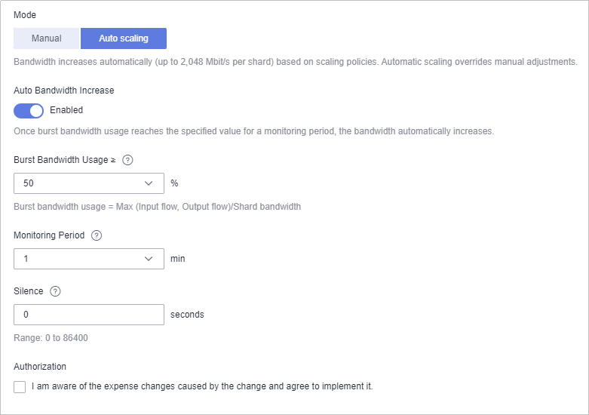Image resolution: width=589 pixels, height=415 pixels.
Task: Click the Range 0 to 86400 hint text
Action: click(51, 338)
